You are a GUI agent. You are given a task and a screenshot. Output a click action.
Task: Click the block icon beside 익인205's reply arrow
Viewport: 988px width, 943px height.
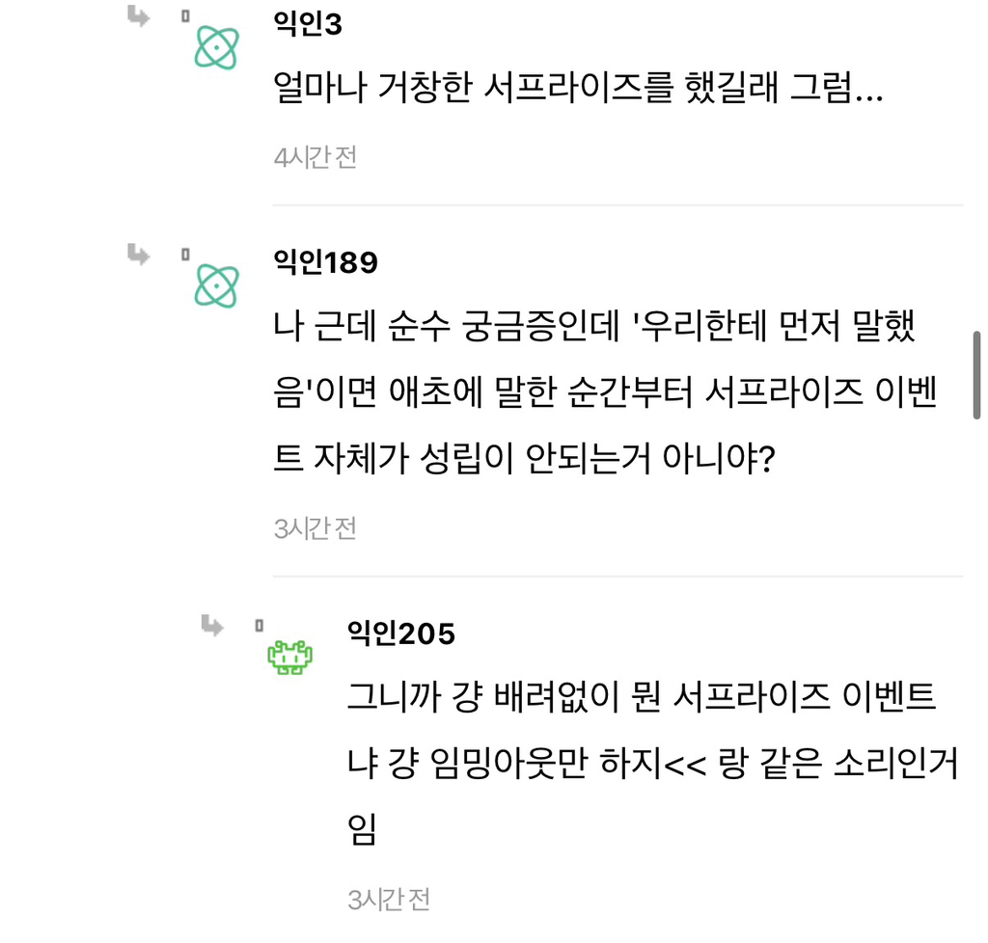pyautogui.click(x=259, y=624)
